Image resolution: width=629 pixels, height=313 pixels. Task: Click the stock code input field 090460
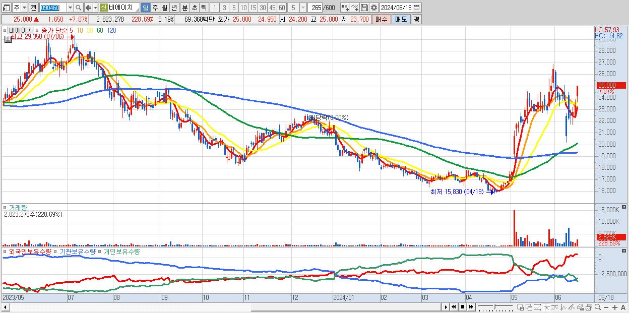[52, 8]
